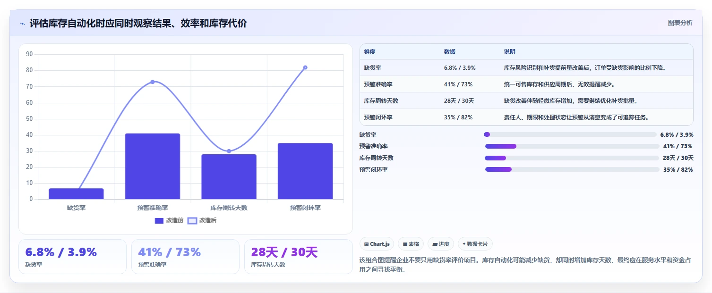Click table cell 35% / 82%

click(x=458, y=117)
